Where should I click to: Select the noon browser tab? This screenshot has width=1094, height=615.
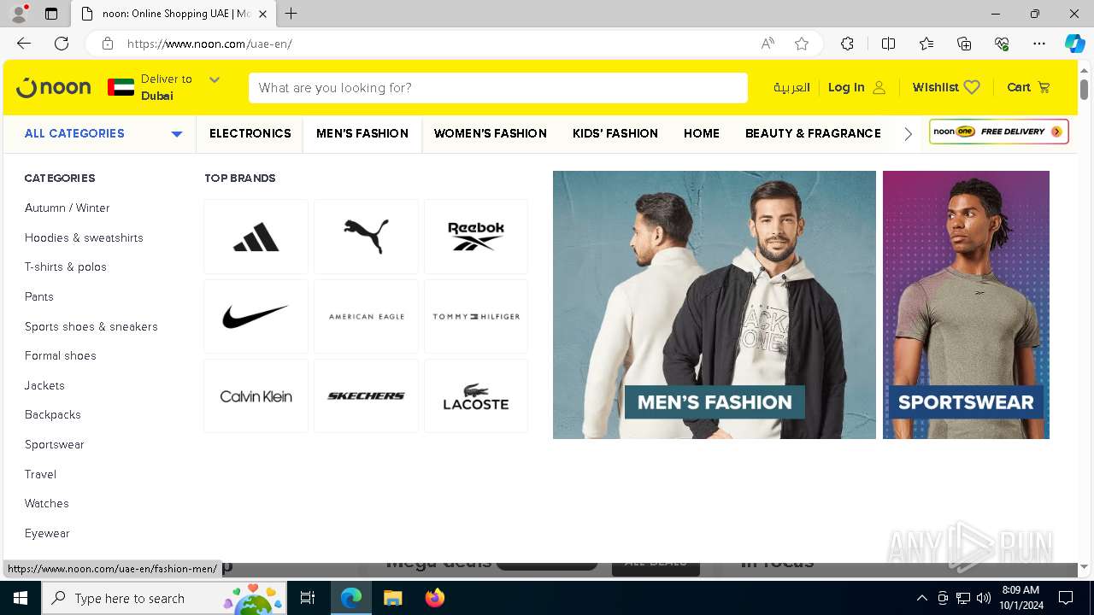173,14
